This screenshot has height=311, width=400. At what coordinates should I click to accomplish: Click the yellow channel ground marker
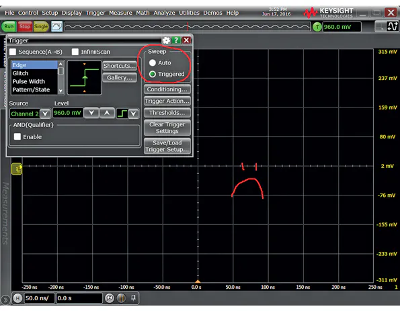[x=17, y=169]
